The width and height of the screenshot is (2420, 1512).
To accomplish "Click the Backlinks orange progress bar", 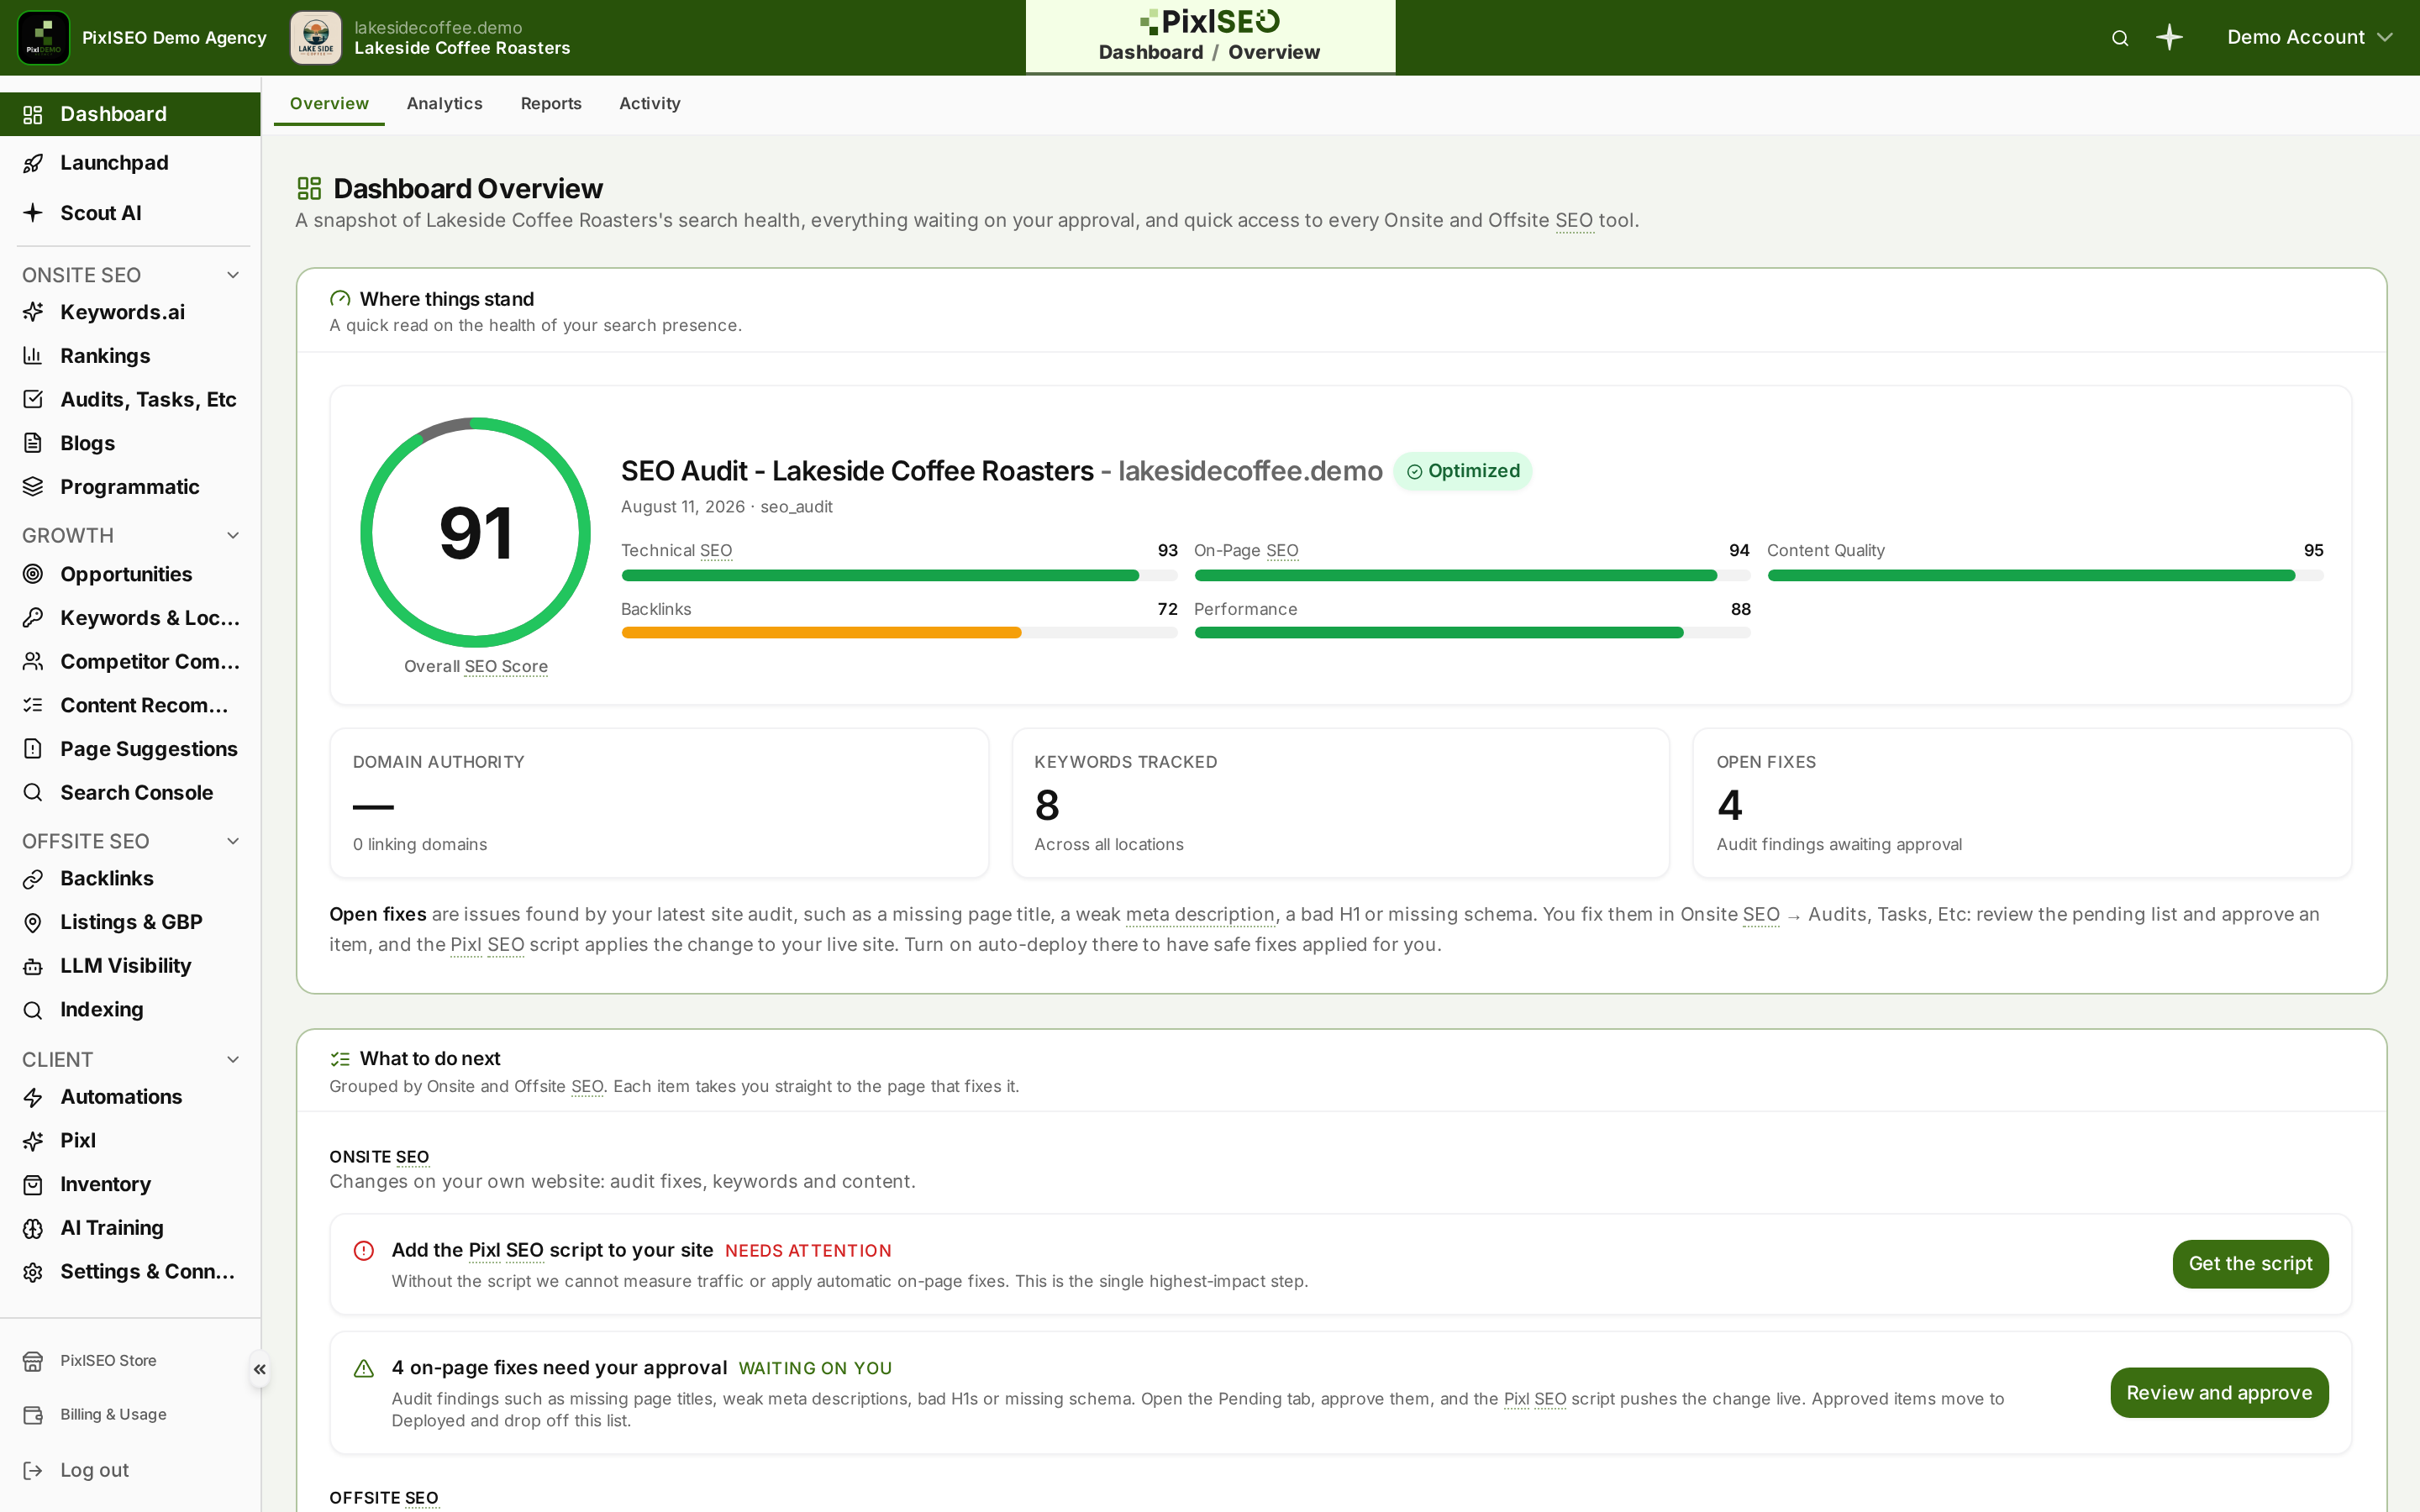I will (899, 633).
